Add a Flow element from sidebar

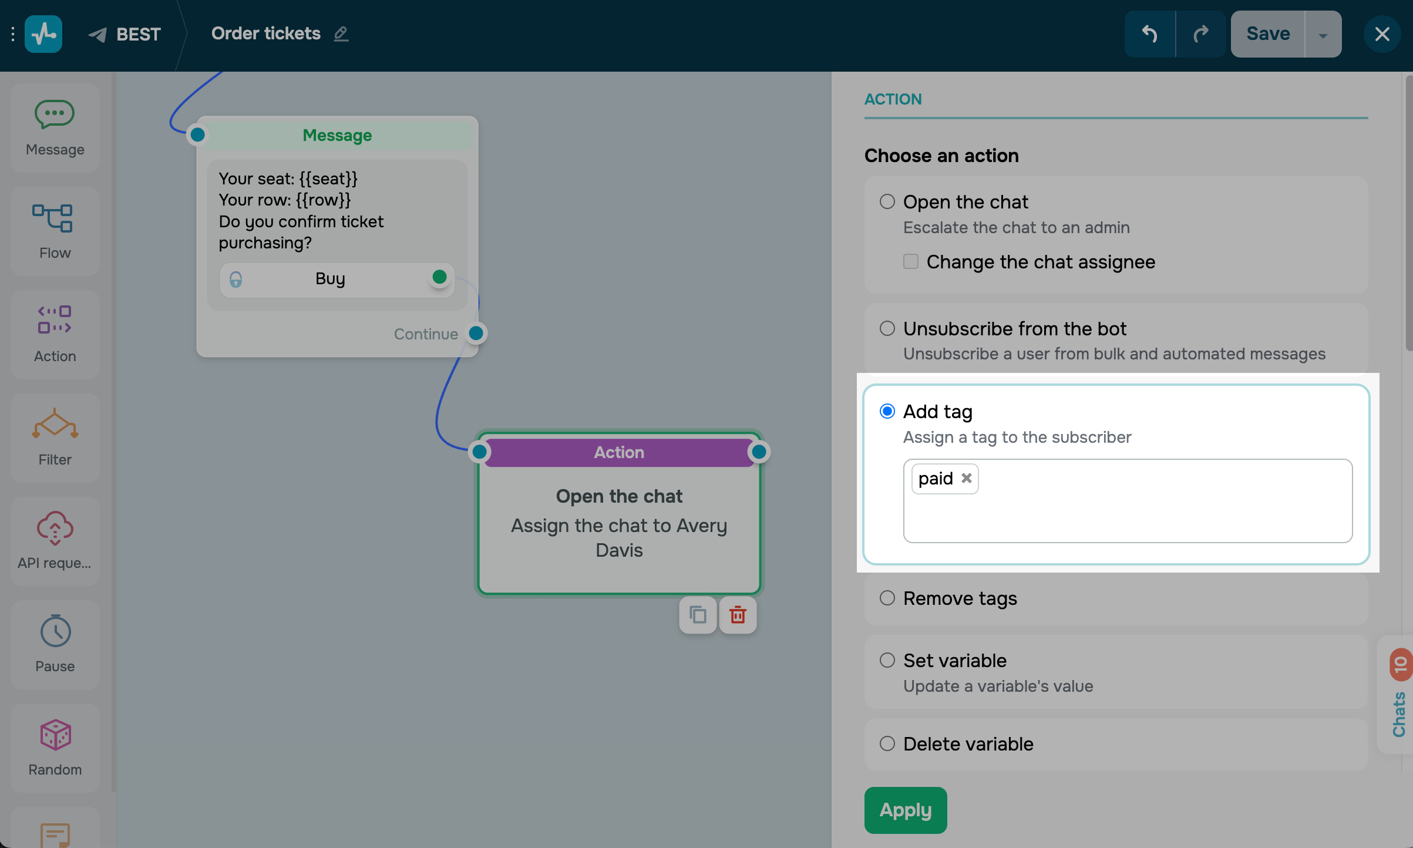pos(55,231)
